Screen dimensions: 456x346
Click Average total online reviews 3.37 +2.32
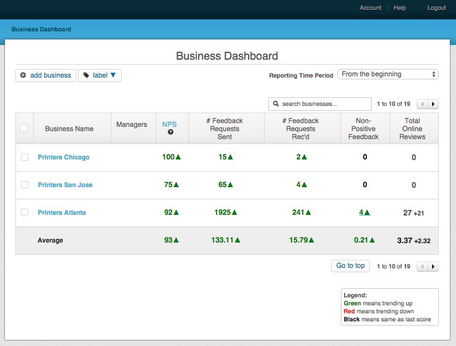tap(414, 241)
